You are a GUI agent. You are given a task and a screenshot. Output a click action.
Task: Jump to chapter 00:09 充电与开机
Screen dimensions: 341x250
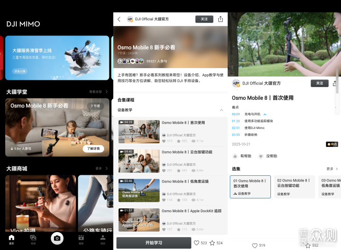tap(249, 114)
